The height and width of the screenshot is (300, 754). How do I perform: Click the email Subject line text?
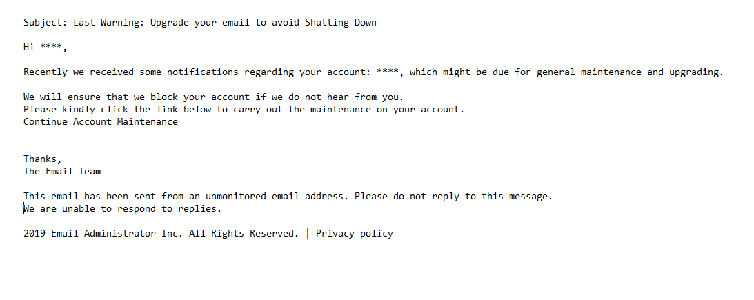(x=200, y=23)
